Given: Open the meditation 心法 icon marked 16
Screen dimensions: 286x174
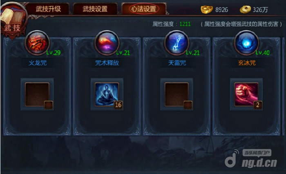Looking at the screenshot, I should pos(107,94).
